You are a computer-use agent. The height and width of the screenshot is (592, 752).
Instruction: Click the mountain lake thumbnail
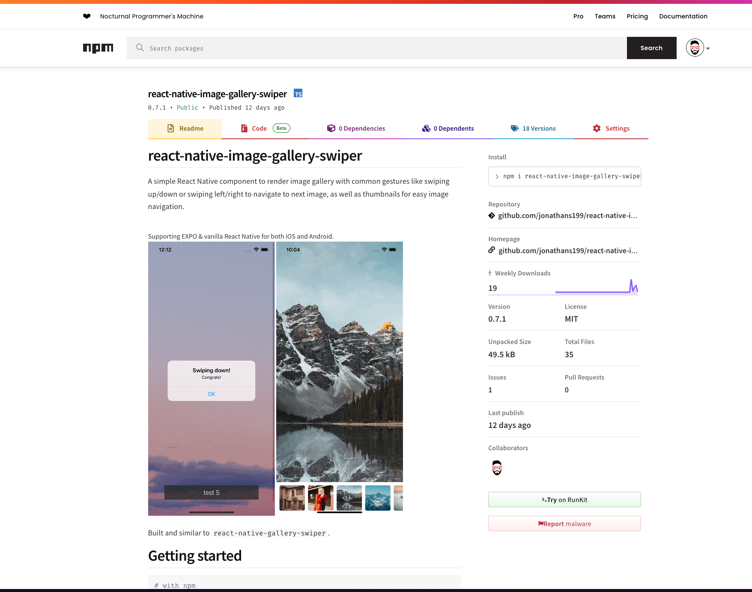(x=349, y=498)
